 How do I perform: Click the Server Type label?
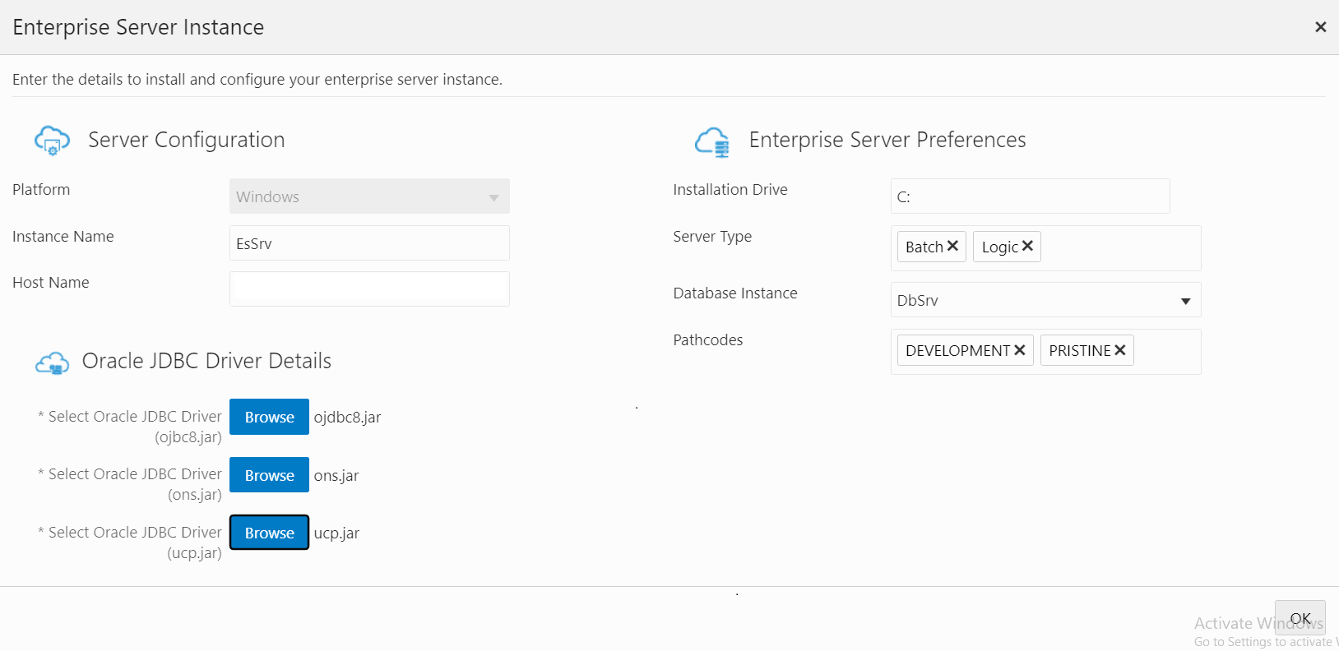pos(712,237)
